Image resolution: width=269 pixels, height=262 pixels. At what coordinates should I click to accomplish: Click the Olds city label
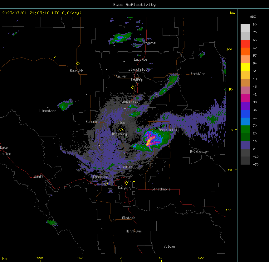(x=121, y=123)
